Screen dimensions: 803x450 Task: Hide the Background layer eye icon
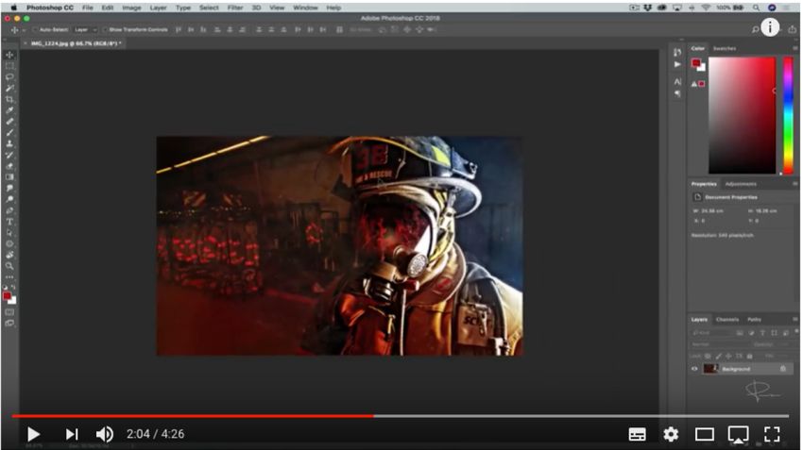[x=694, y=369]
